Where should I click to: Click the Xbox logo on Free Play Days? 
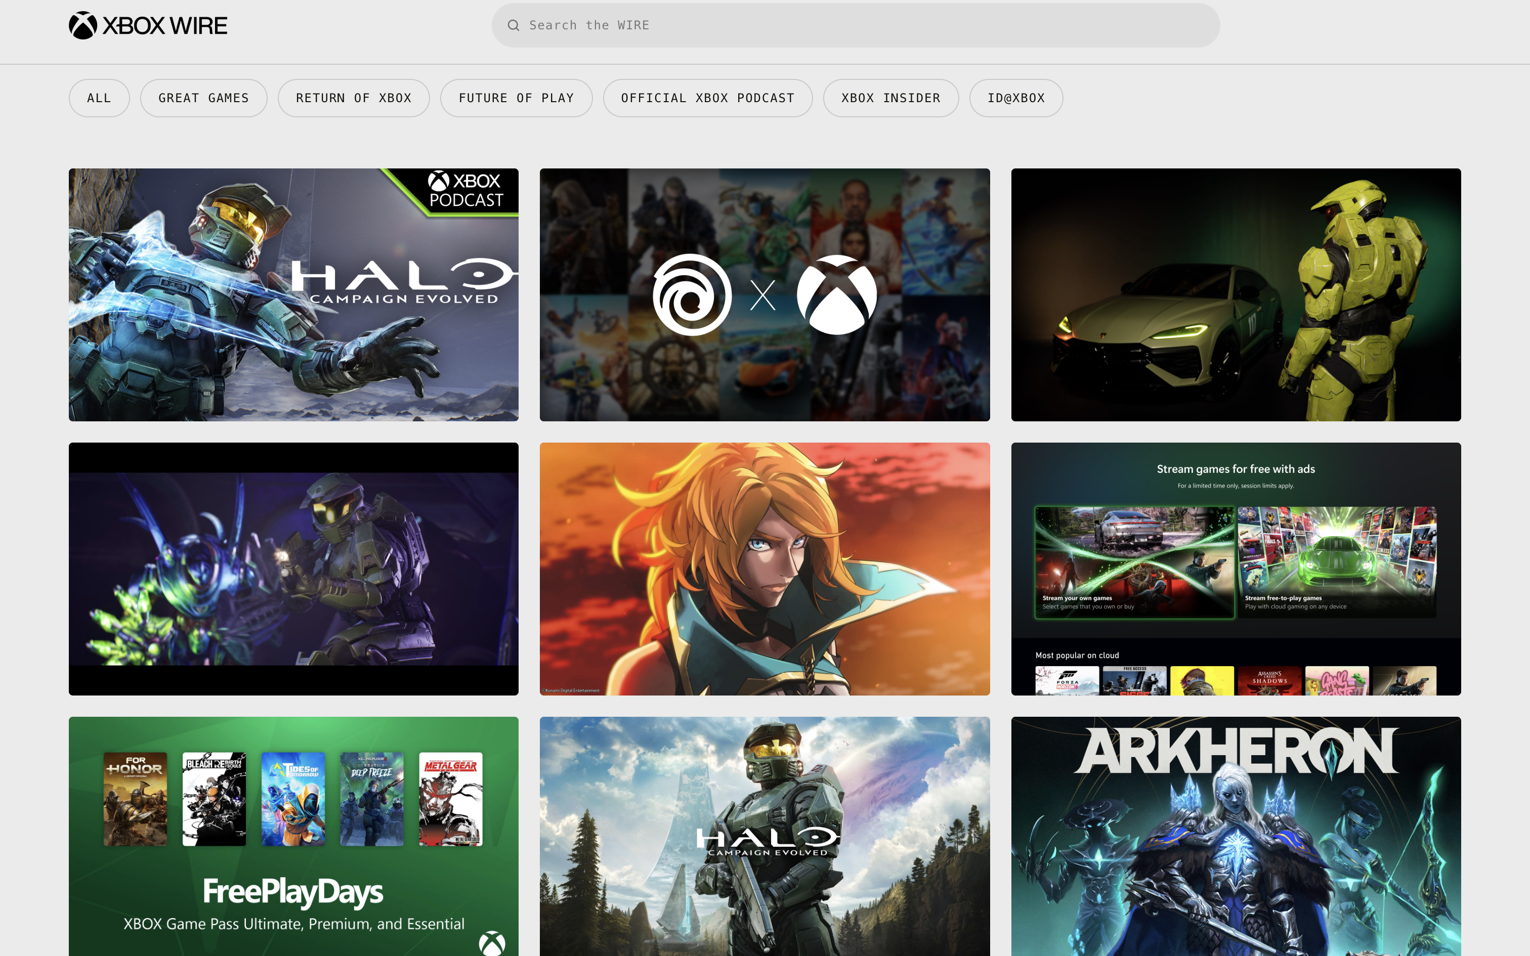(492, 943)
